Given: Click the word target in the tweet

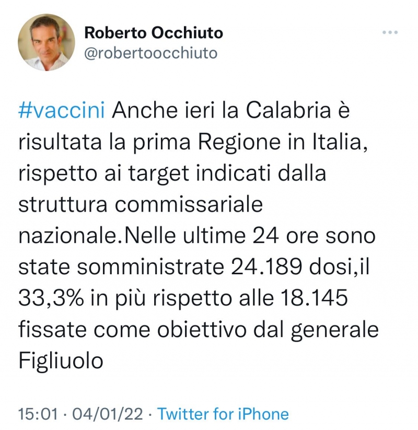Looking at the screenshot, I should click(x=159, y=174).
